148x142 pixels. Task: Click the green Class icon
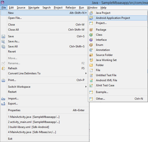[x=91, y=35]
